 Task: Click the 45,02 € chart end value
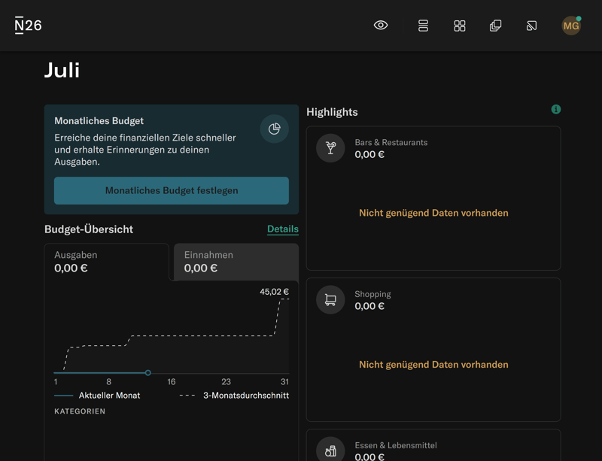(x=274, y=292)
